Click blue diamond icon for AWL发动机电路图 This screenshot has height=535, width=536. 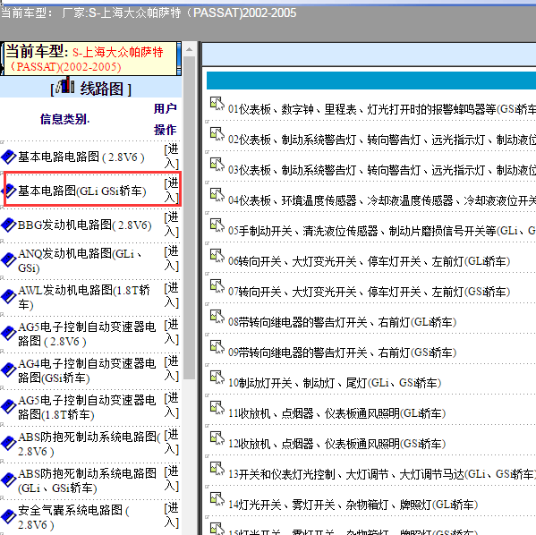coord(8,296)
